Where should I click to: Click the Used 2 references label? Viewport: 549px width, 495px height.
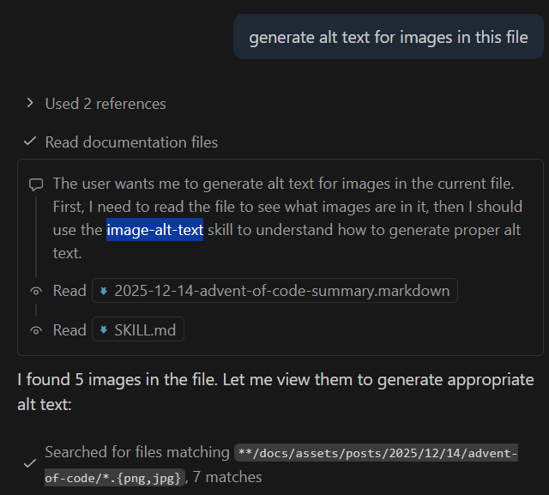[x=106, y=104]
